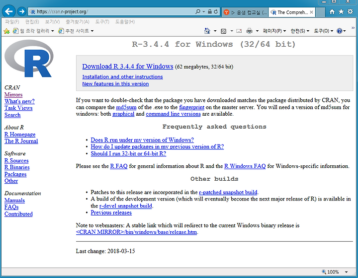
Task: Click the Read mail icon in command bar
Action: [x=239, y=31]
